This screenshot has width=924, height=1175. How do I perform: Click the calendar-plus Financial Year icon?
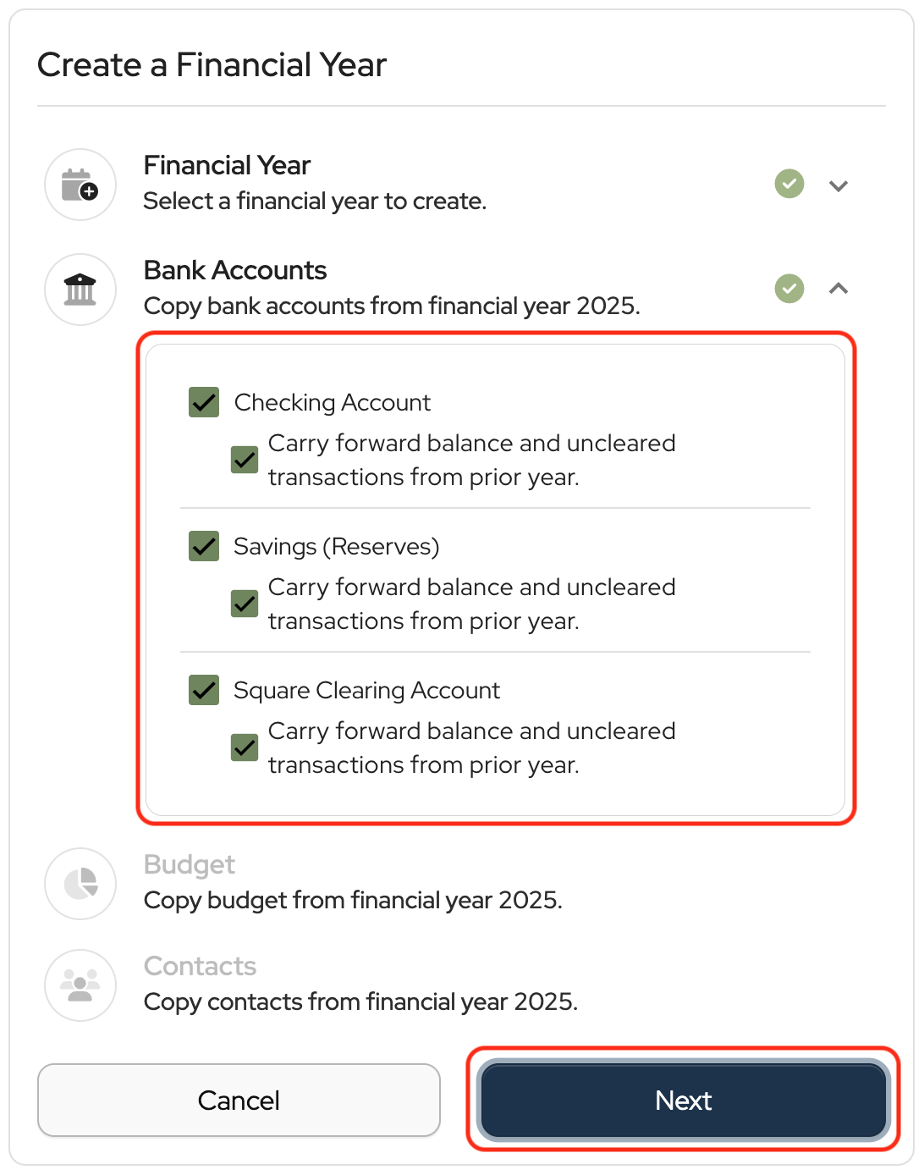click(x=80, y=185)
